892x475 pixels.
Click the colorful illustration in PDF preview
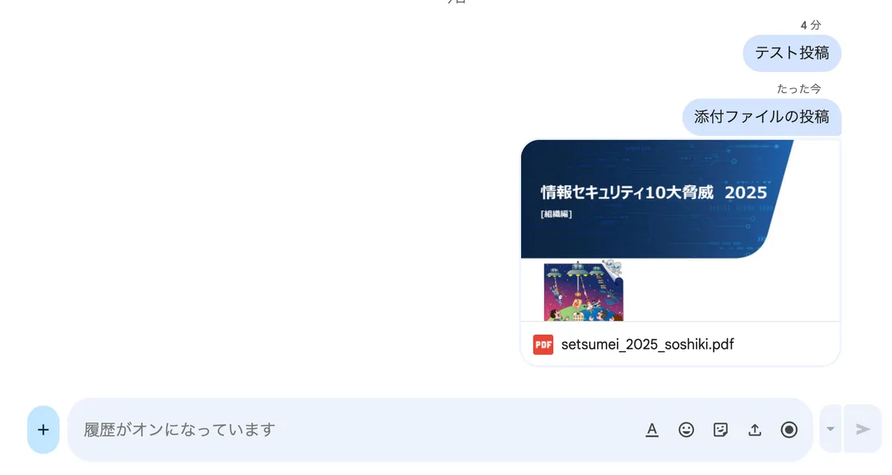point(584,290)
